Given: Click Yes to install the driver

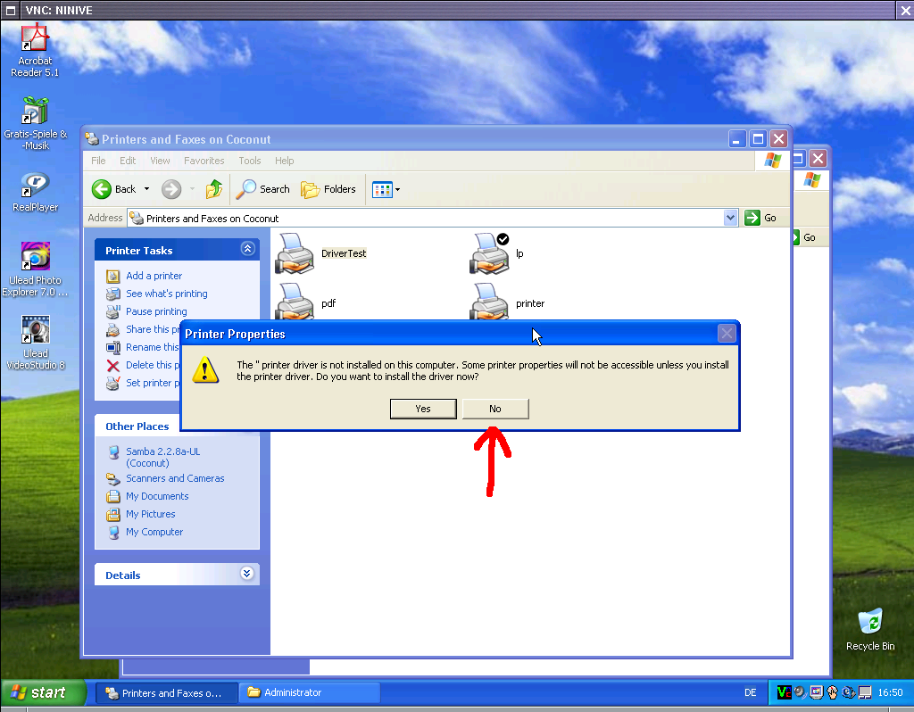Looking at the screenshot, I should coord(423,409).
